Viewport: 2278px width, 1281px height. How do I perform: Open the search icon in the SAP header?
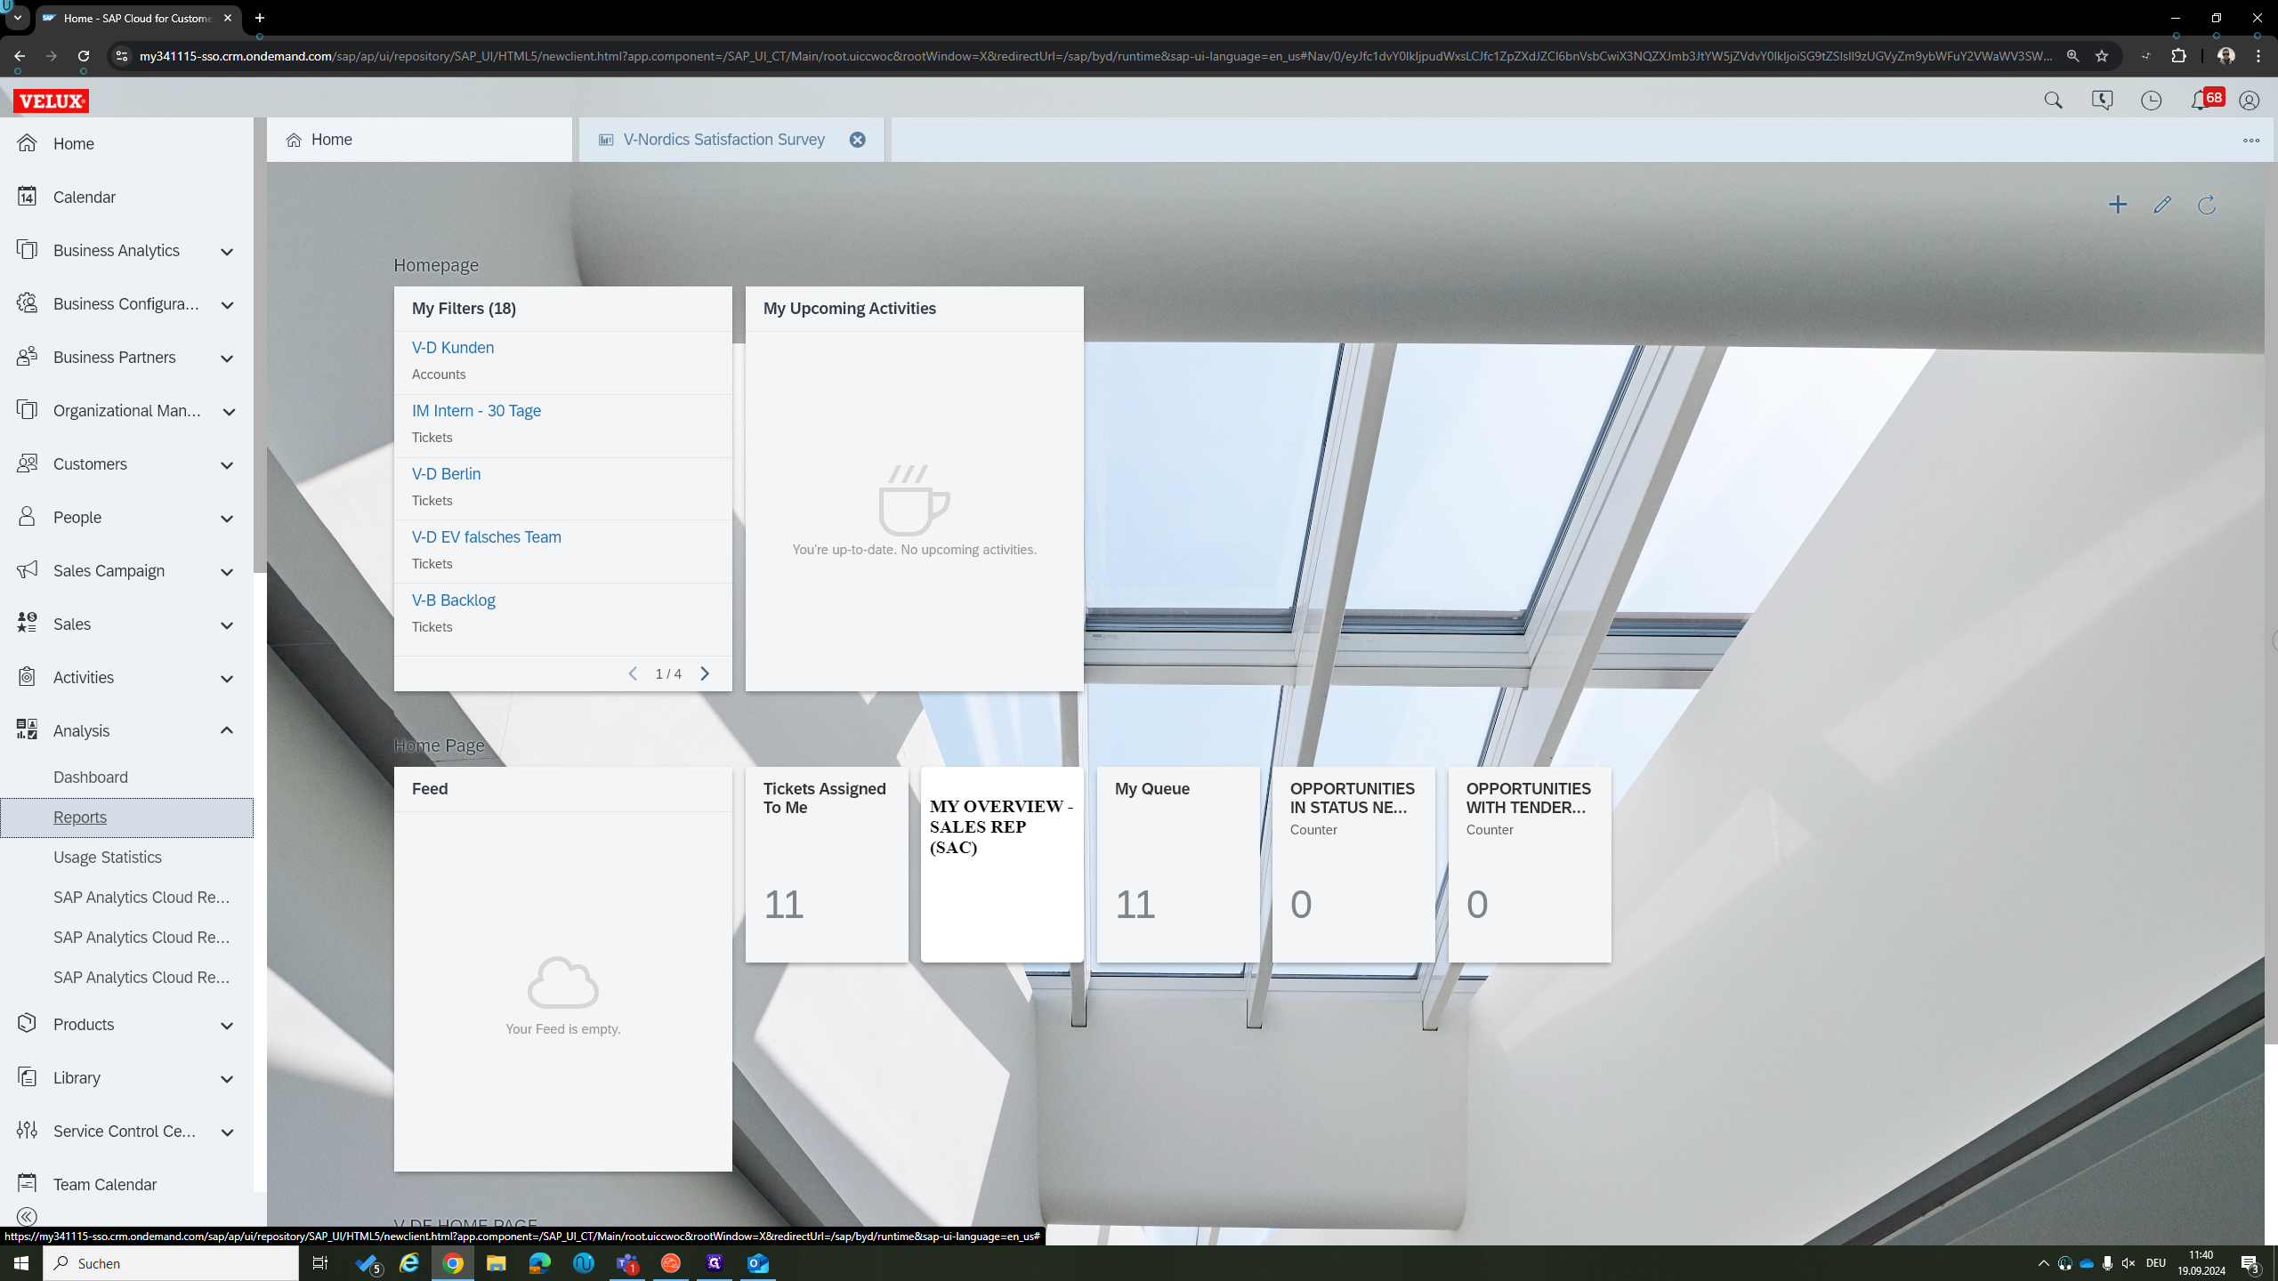[x=2053, y=101]
